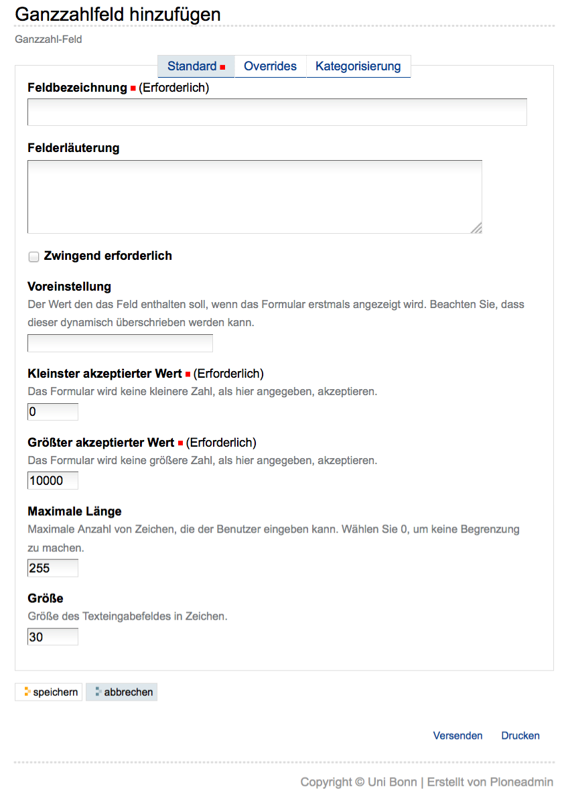Open the Standard tab
This screenshot has height=797, width=568.
[x=196, y=66]
